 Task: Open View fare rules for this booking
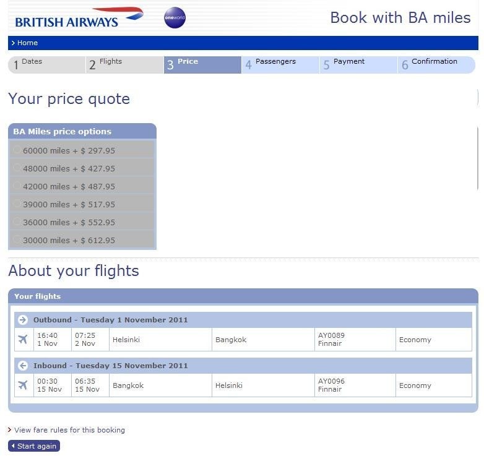tap(69, 430)
